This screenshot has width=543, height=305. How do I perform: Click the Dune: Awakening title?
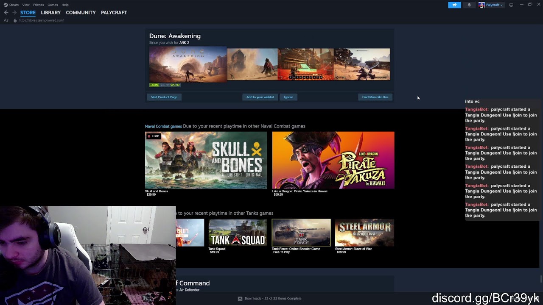tap(175, 36)
